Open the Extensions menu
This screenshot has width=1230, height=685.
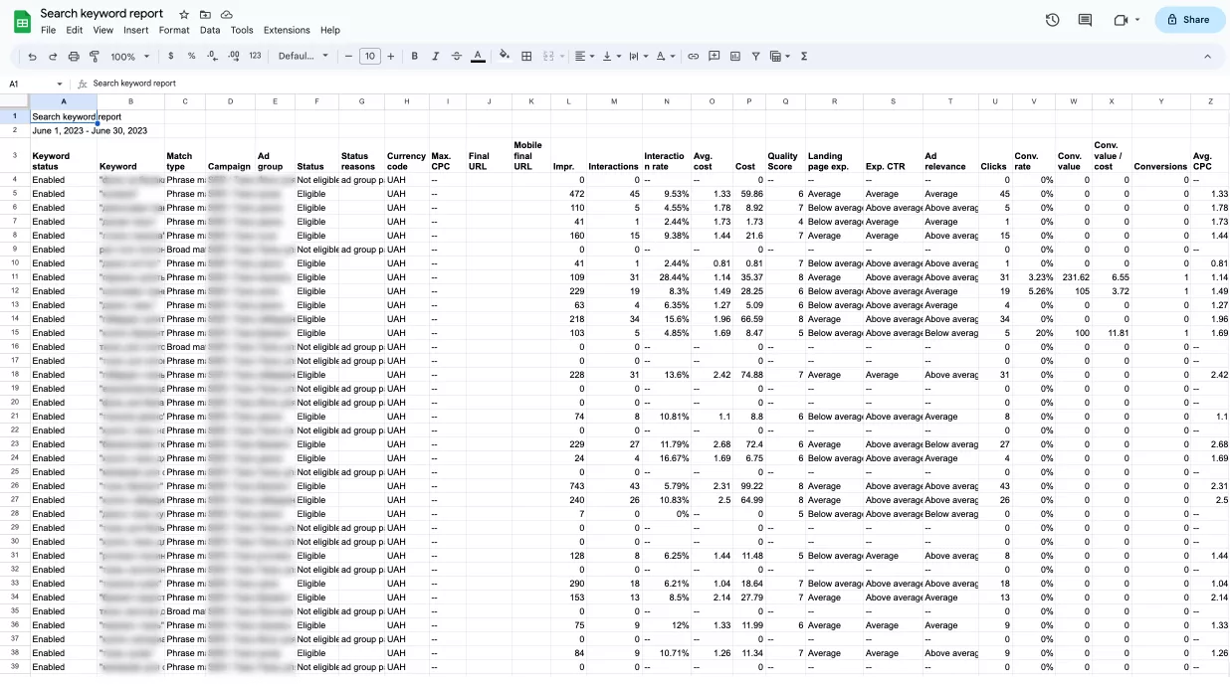(x=287, y=31)
